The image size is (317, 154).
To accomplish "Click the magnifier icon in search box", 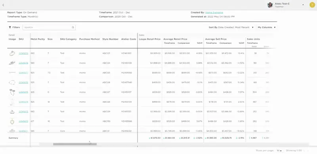I will (73, 27).
